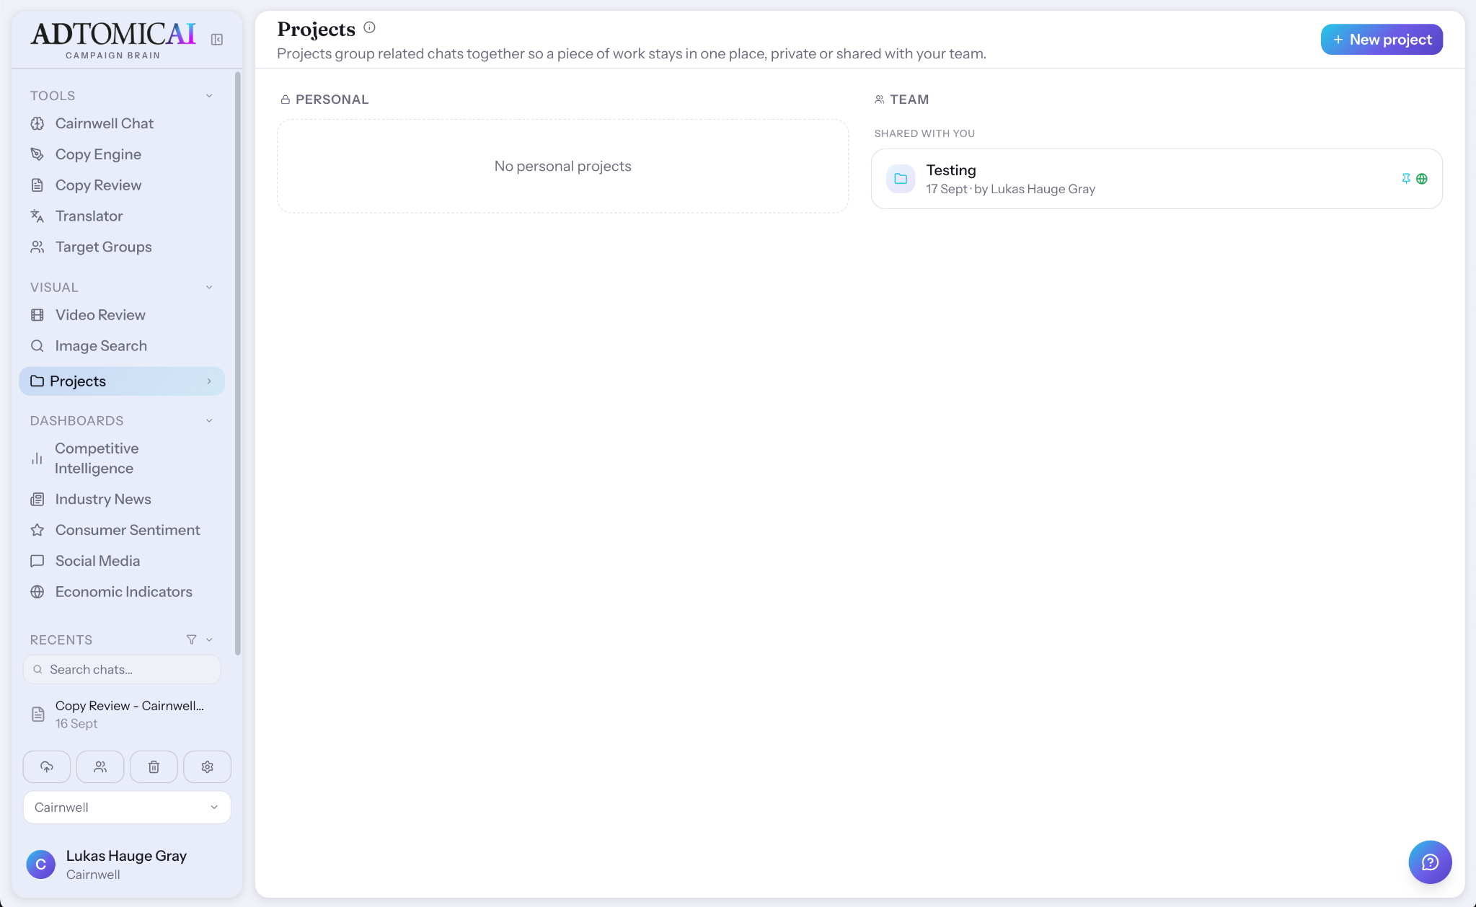1476x907 pixels.
Task: Collapse the sidebar using the panel icon
Action: (x=217, y=40)
